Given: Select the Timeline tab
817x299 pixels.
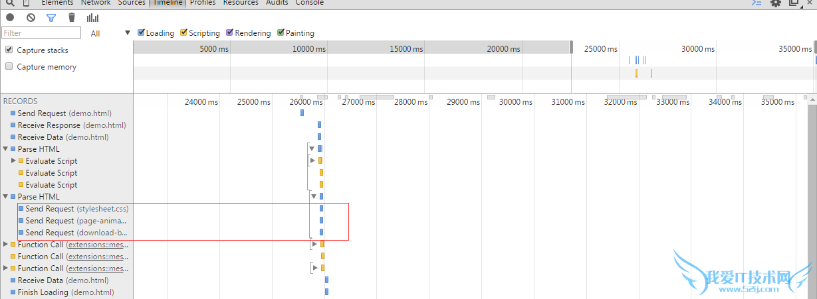Looking at the screenshot, I should pyautogui.click(x=168, y=3).
